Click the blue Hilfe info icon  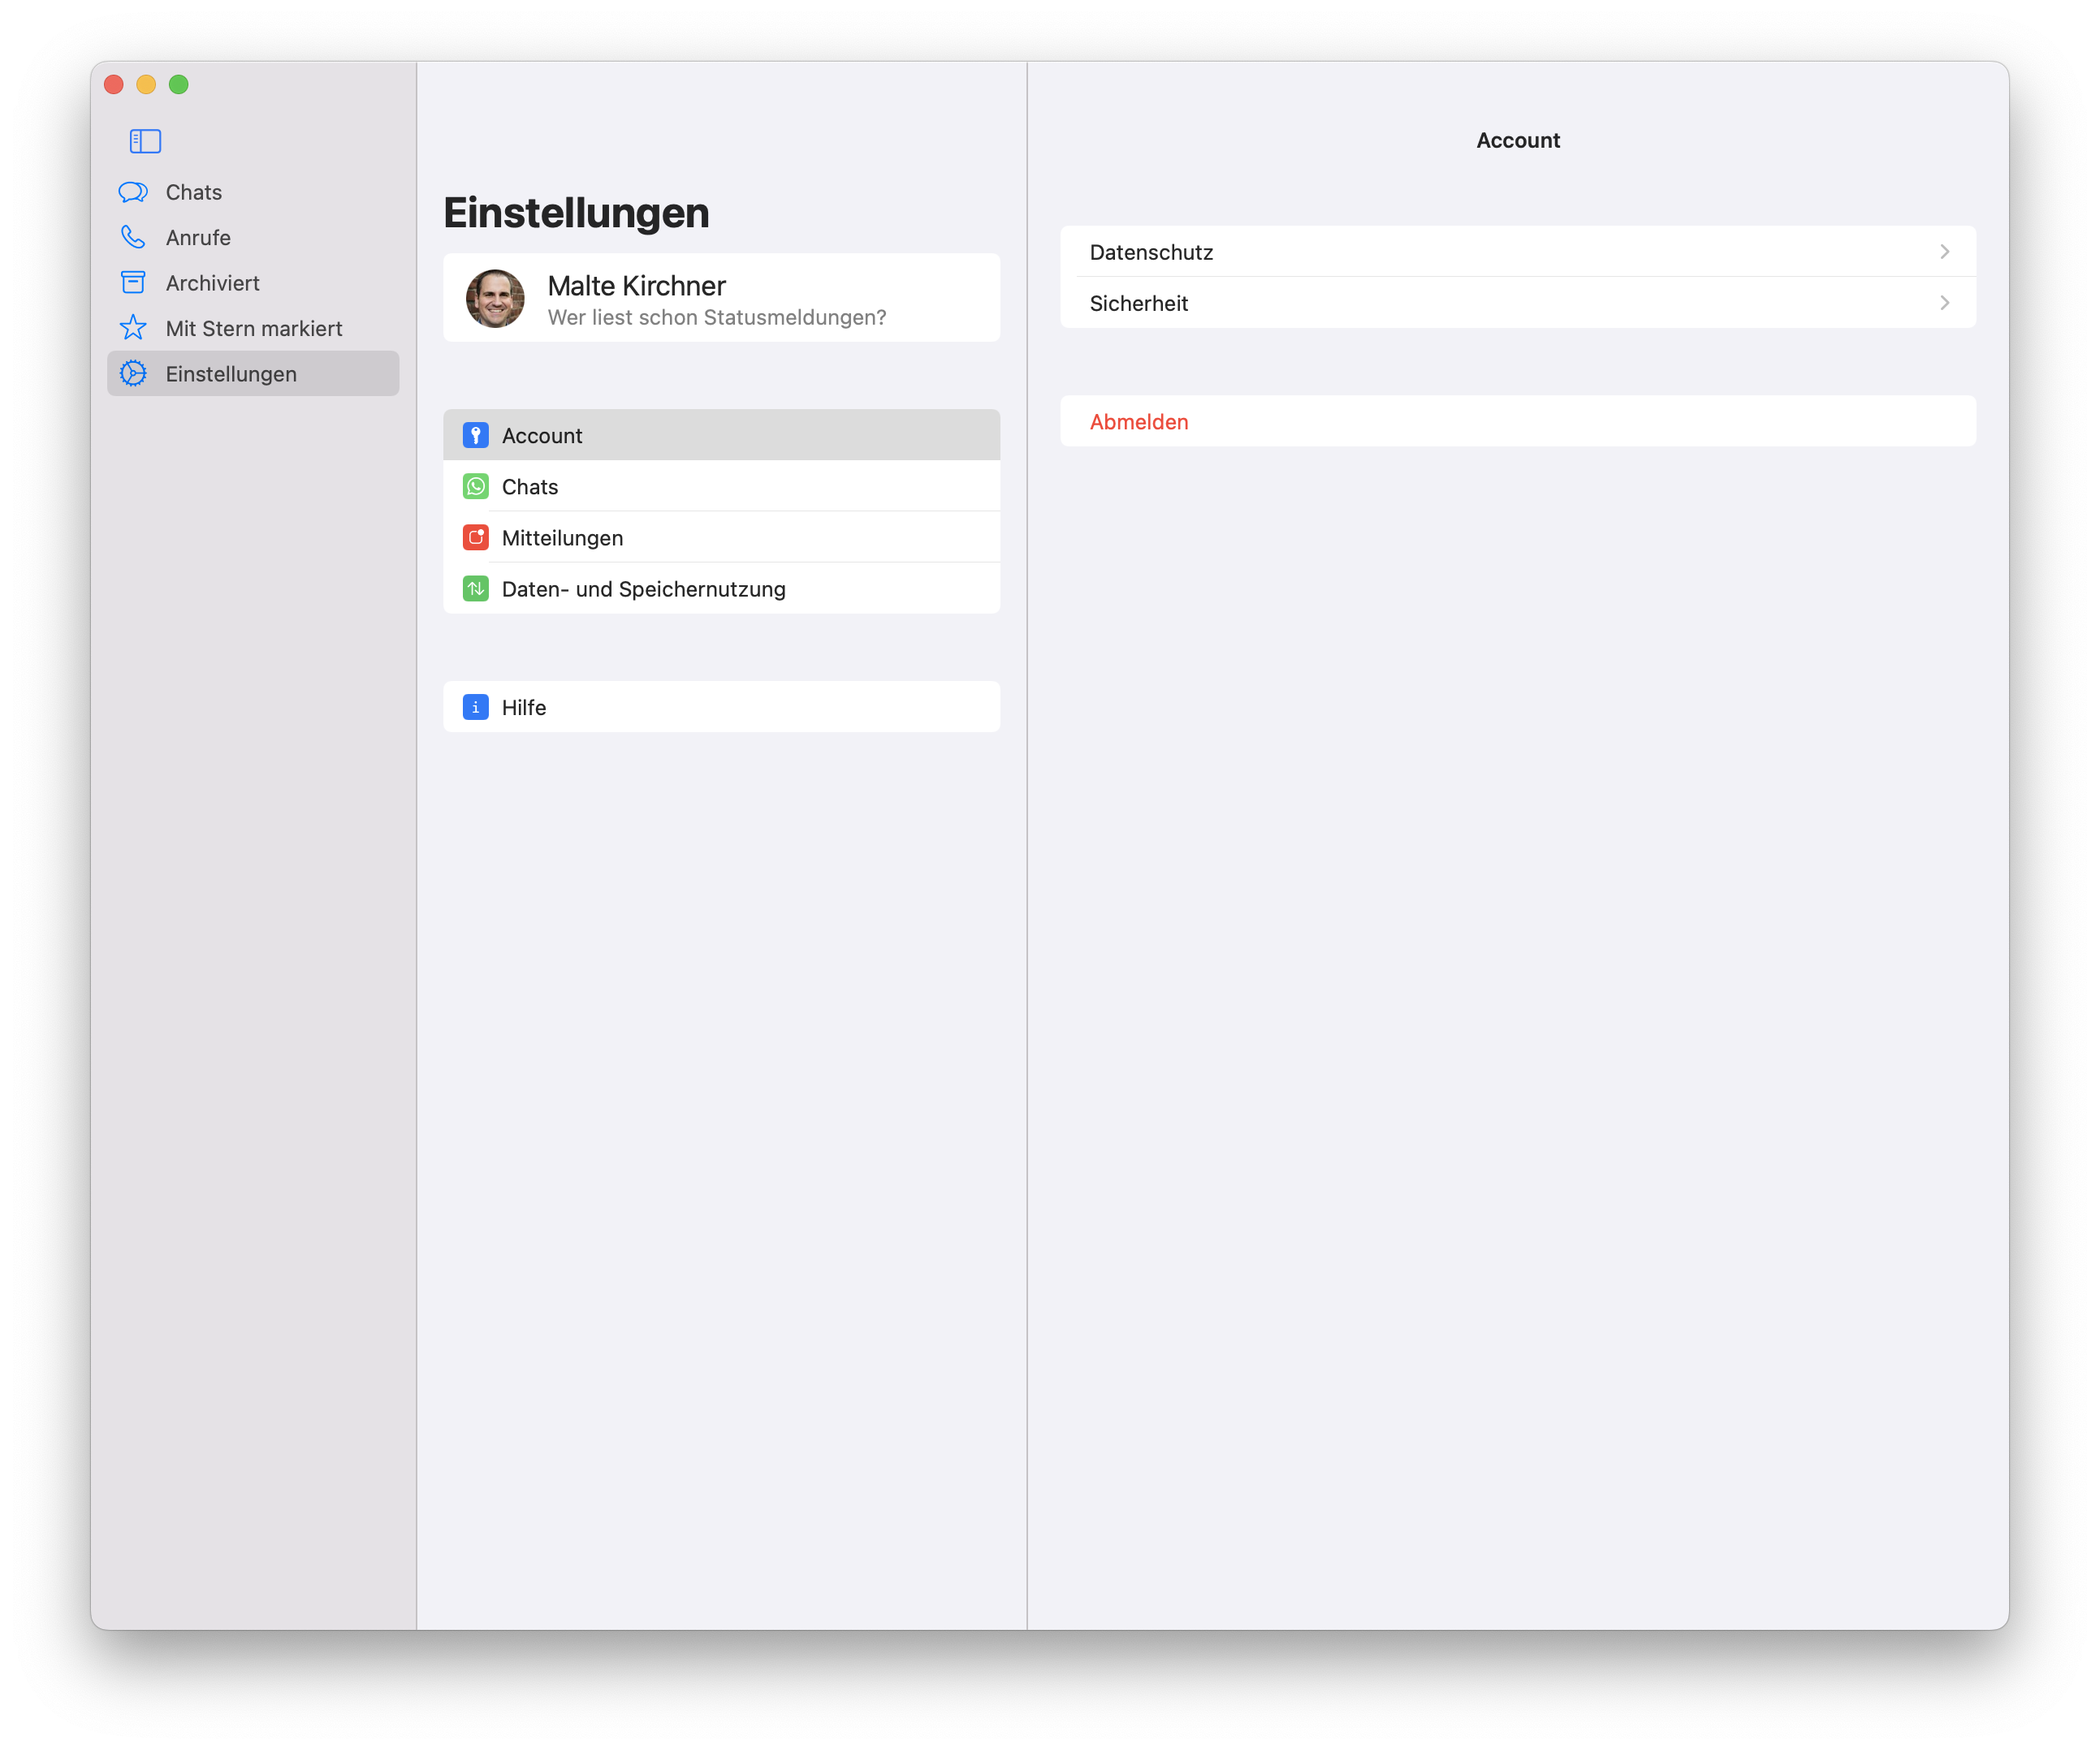click(x=476, y=708)
